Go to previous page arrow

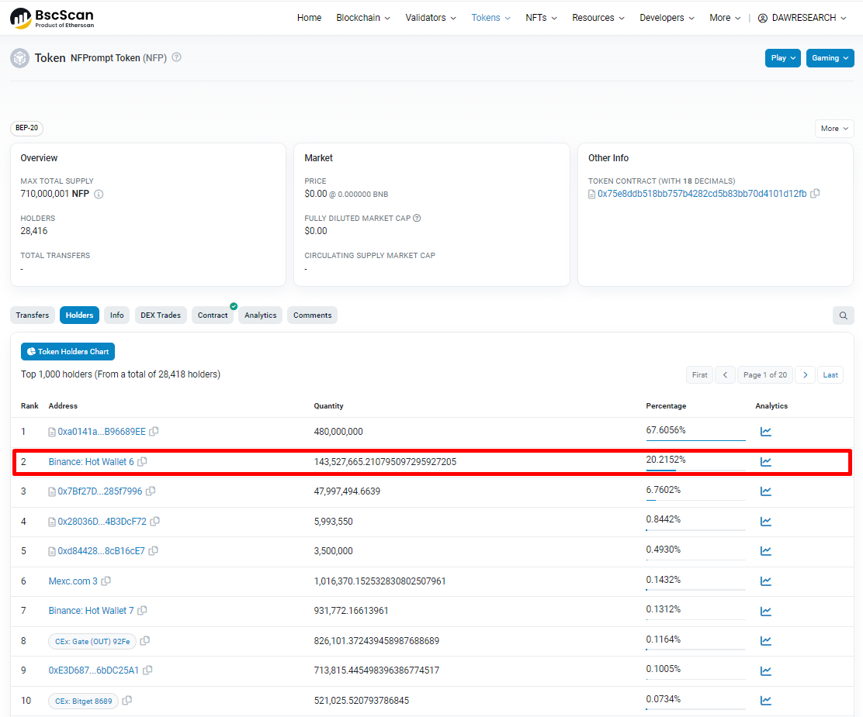pyautogui.click(x=726, y=375)
